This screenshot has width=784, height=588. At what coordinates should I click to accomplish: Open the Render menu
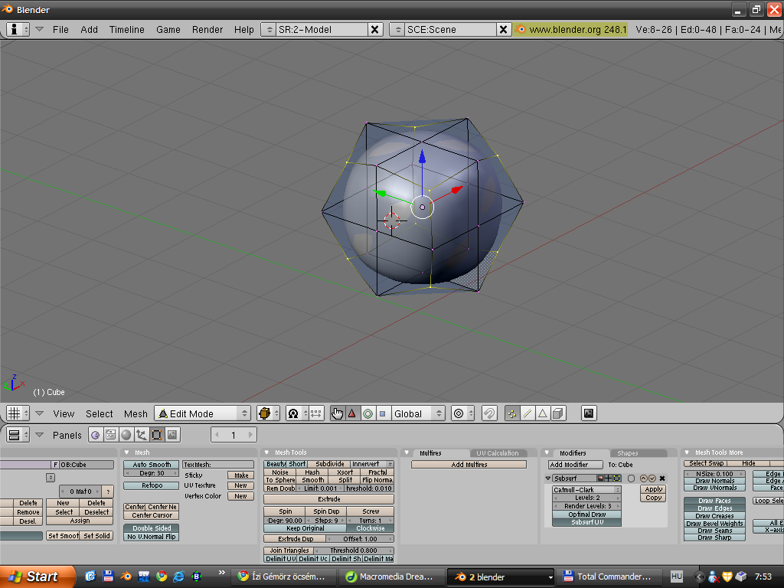click(207, 30)
